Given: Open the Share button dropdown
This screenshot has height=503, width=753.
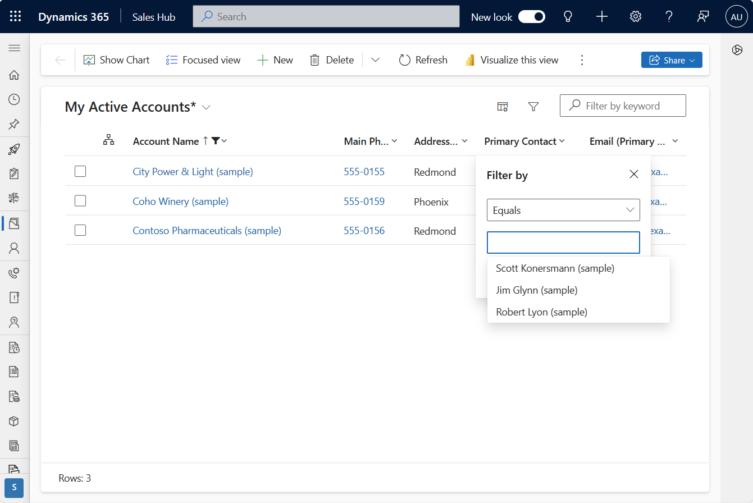Looking at the screenshot, I should pyautogui.click(x=672, y=60).
